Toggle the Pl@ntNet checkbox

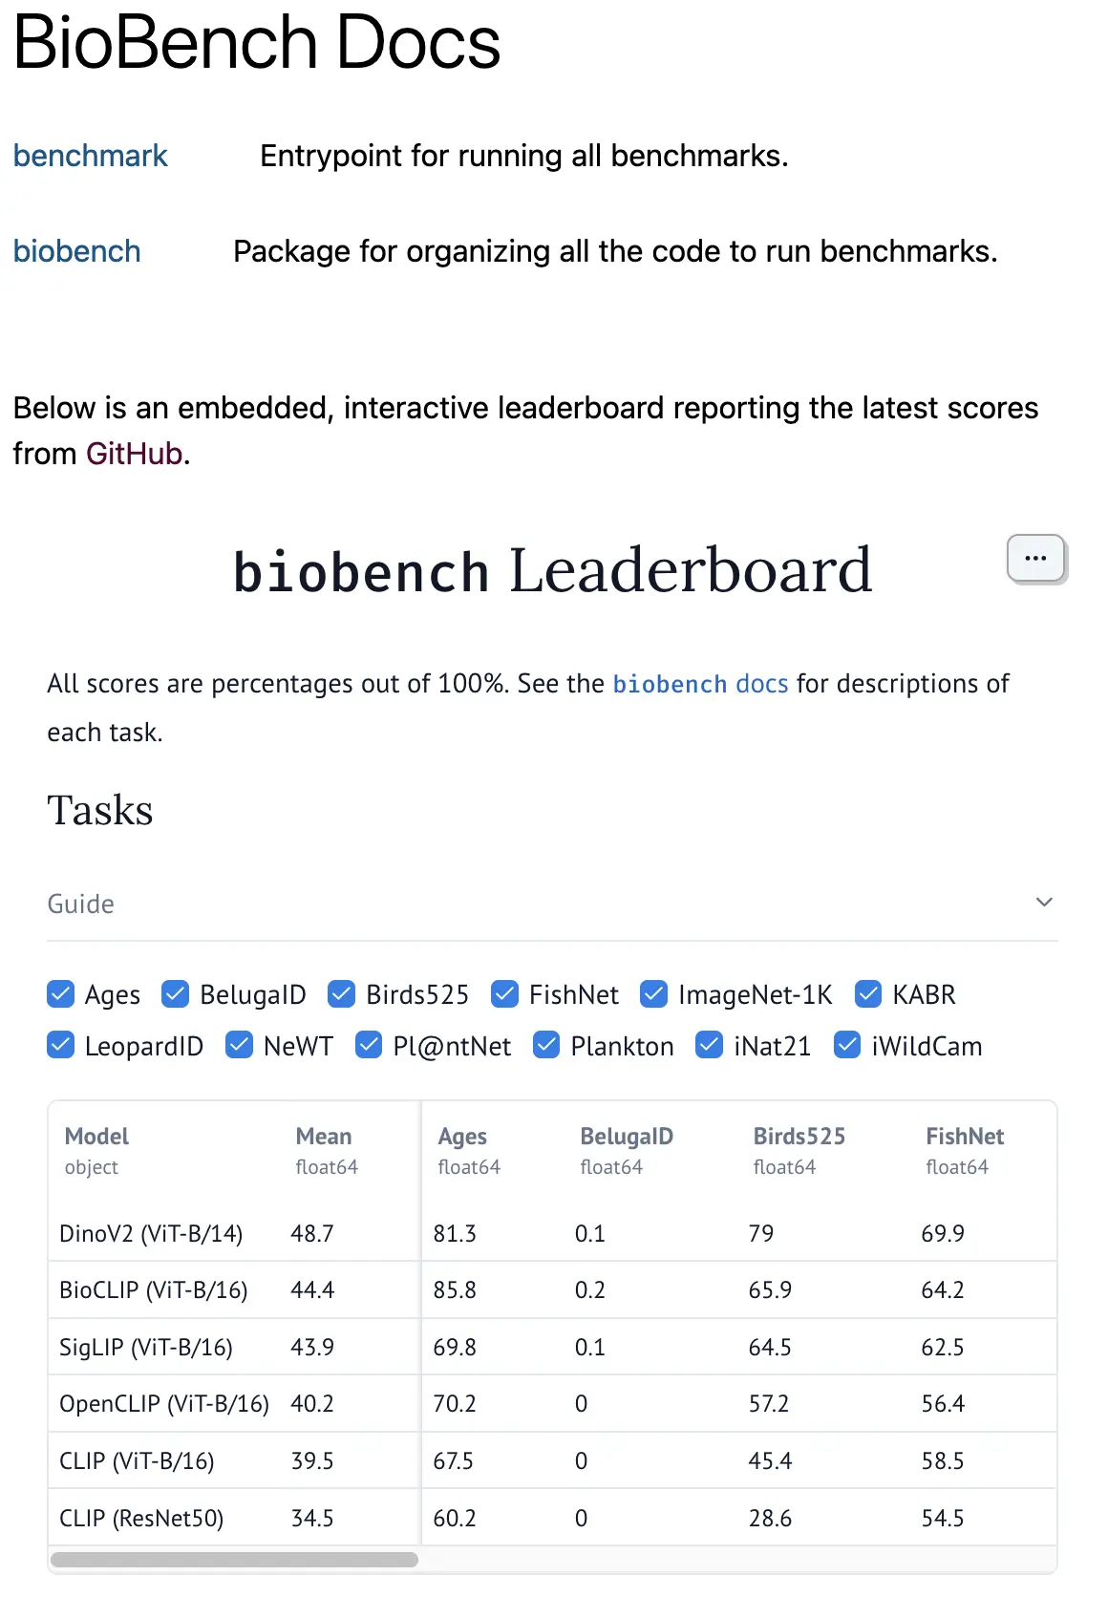[369, 1046]
